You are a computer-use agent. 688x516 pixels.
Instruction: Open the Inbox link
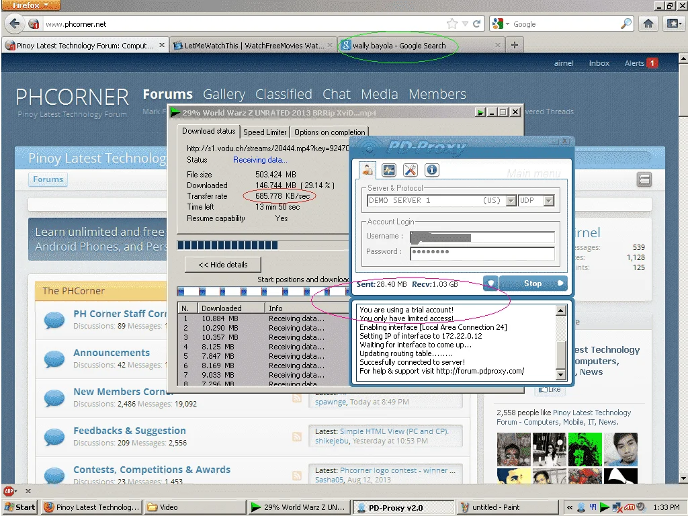tap(599, 63)
